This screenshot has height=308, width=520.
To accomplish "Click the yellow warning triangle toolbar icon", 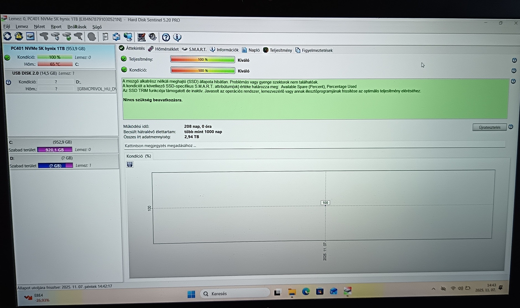I will click(19, 36).
